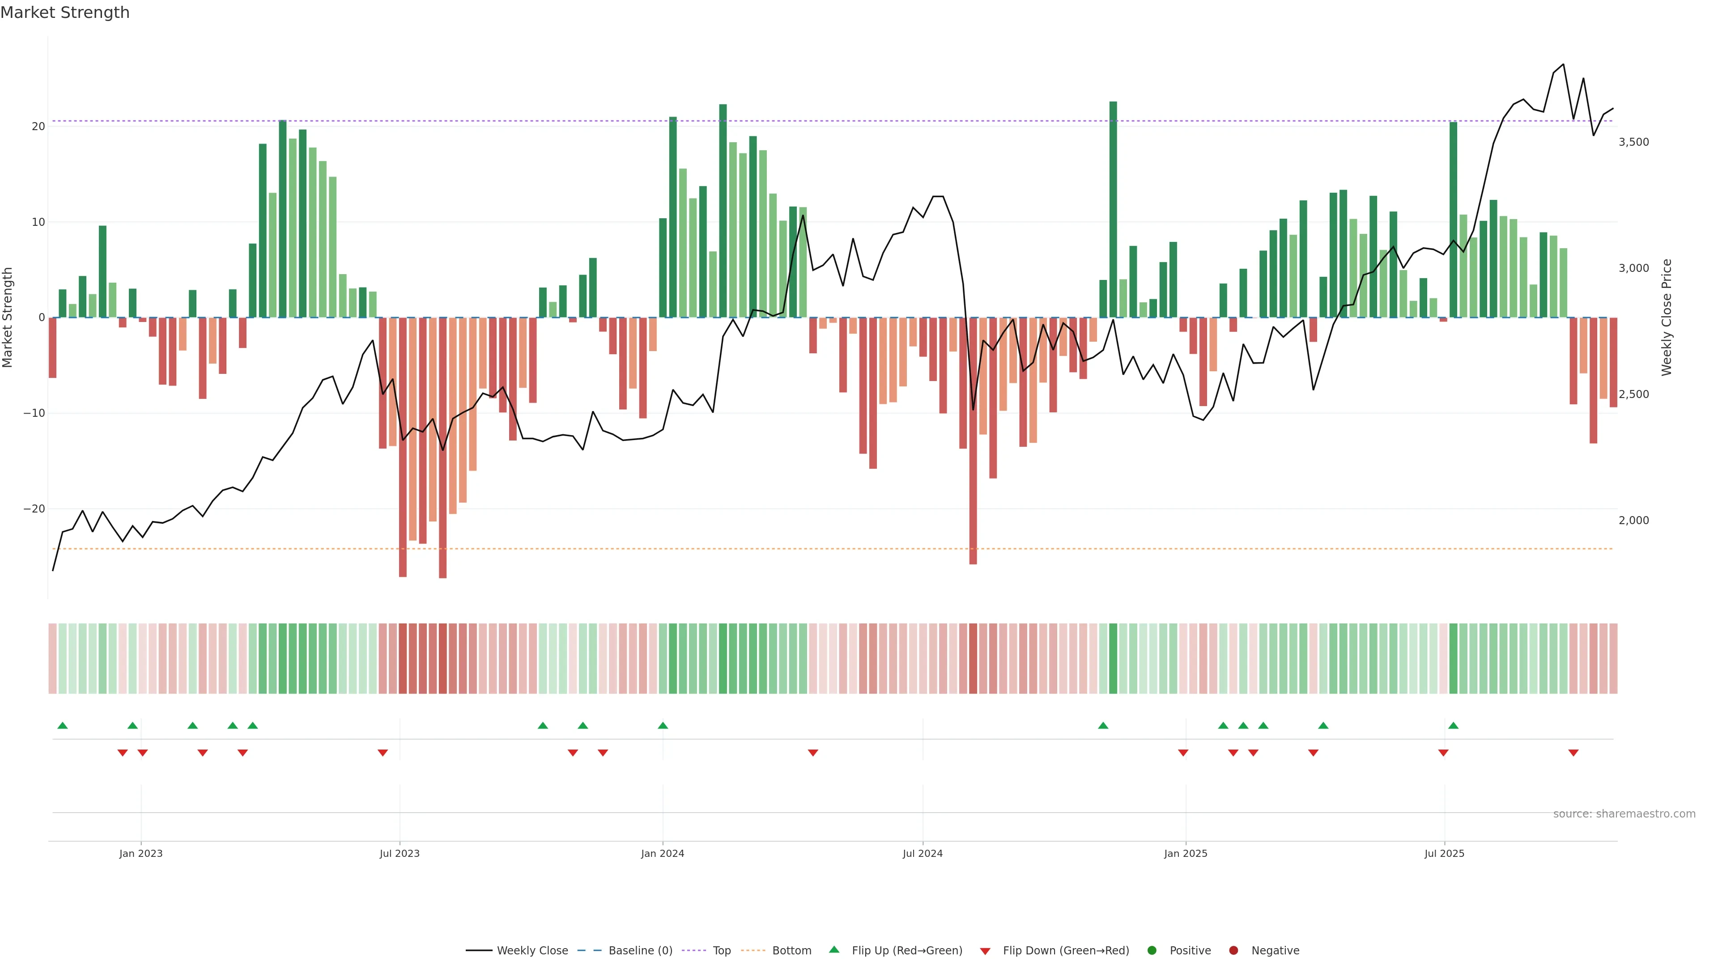Viewport: 1718px width, 966px height.
Task: Click the Positive green circle legend icon
Action: click(x=1152, y=951)
